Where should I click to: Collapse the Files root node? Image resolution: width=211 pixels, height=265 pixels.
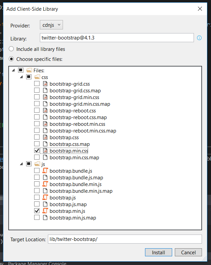point(13,70)
